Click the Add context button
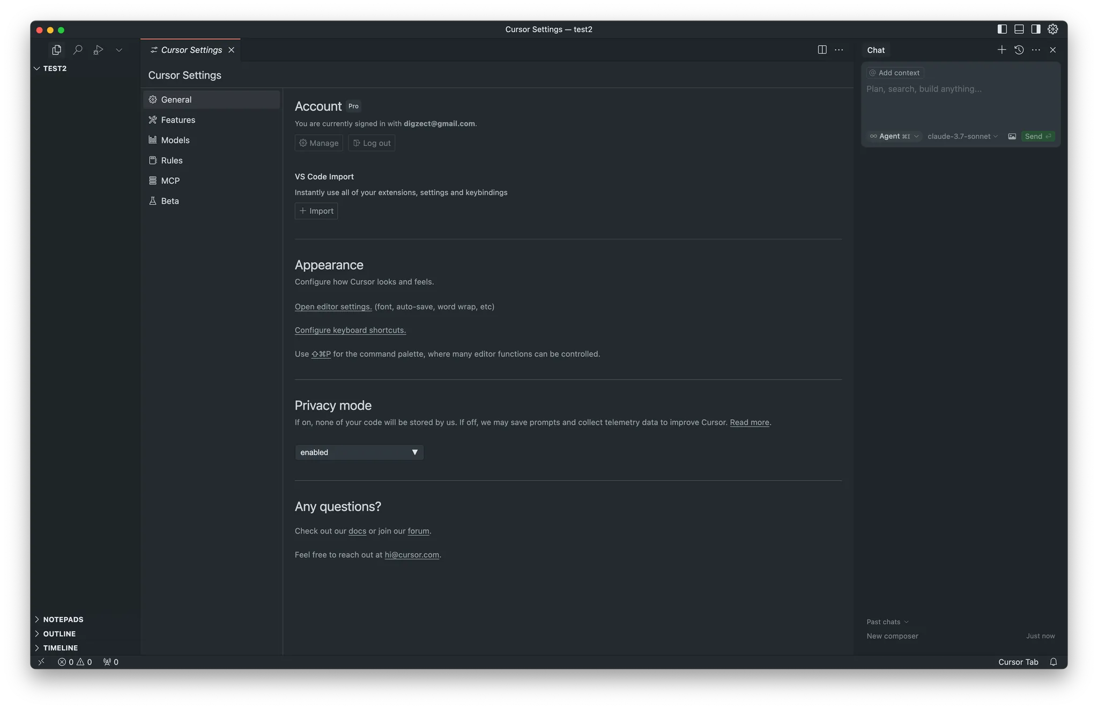The height and width of the screenshot is (709, 1098). point(895,73)
